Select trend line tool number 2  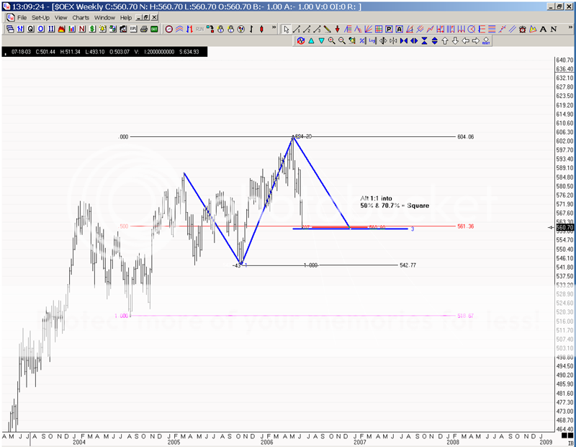click(x=307, y=30)
